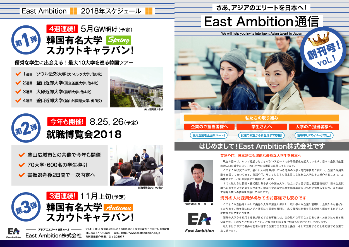Click the orange grid icon left of 2018年スケジュール

pos(74,11)
